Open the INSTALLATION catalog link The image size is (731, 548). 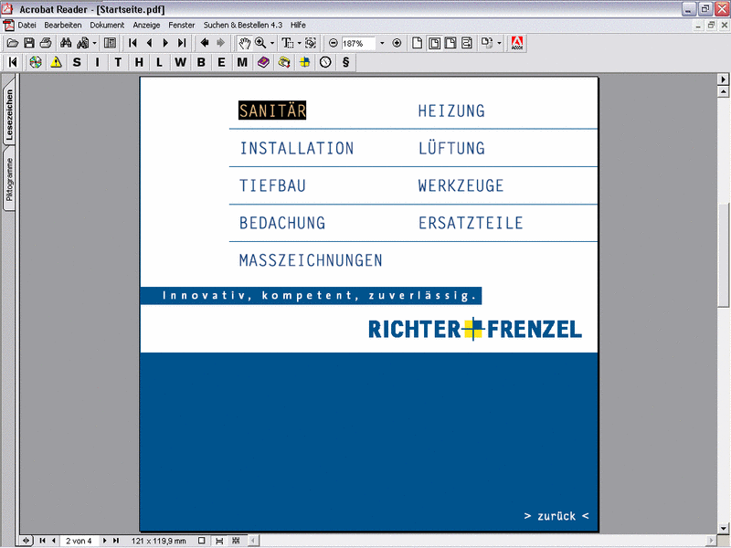(297, 148)
